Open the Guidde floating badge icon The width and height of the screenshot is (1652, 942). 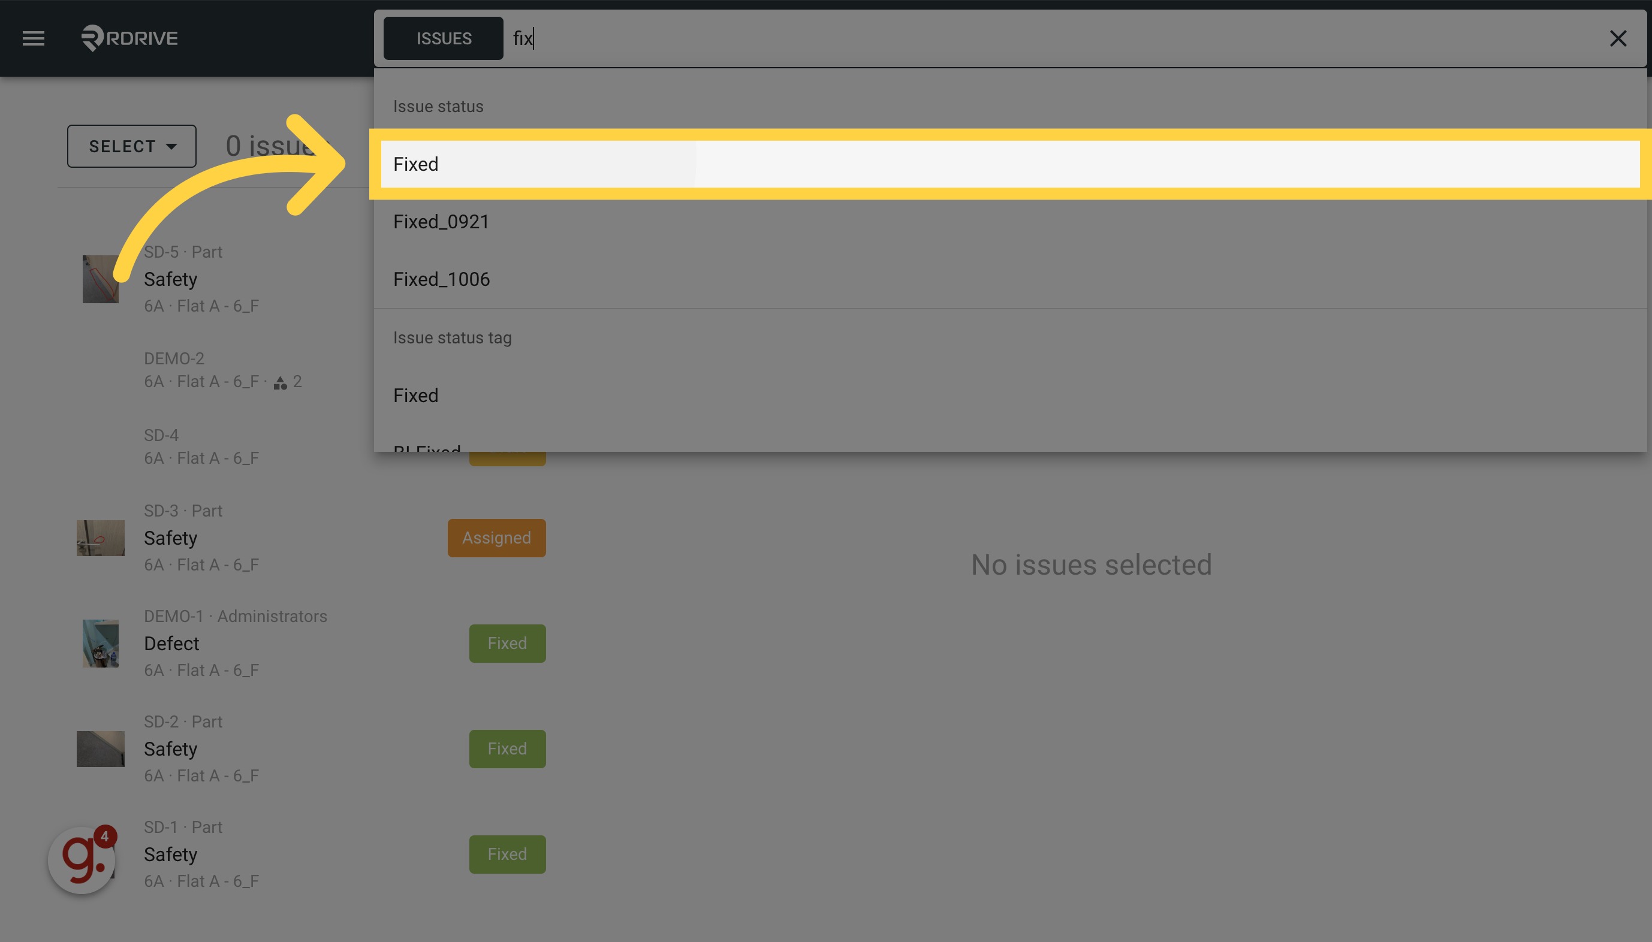82,860
